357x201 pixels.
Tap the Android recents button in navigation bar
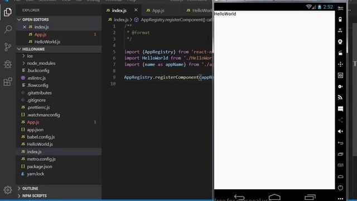(x=310, y=197)
